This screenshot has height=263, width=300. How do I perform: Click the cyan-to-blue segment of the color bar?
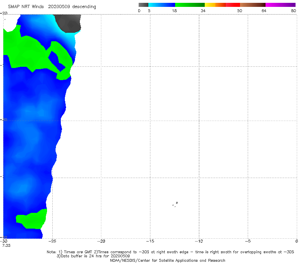click(x=162, y=5)
